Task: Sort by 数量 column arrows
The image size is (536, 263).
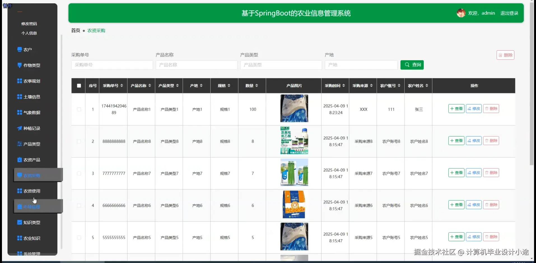Action: click(257, 85)
